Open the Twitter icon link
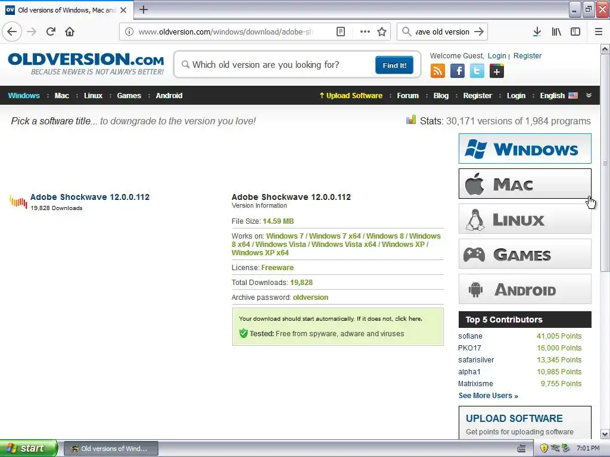The height and width of the screenshot is (457, 610). tap(477, 71)
